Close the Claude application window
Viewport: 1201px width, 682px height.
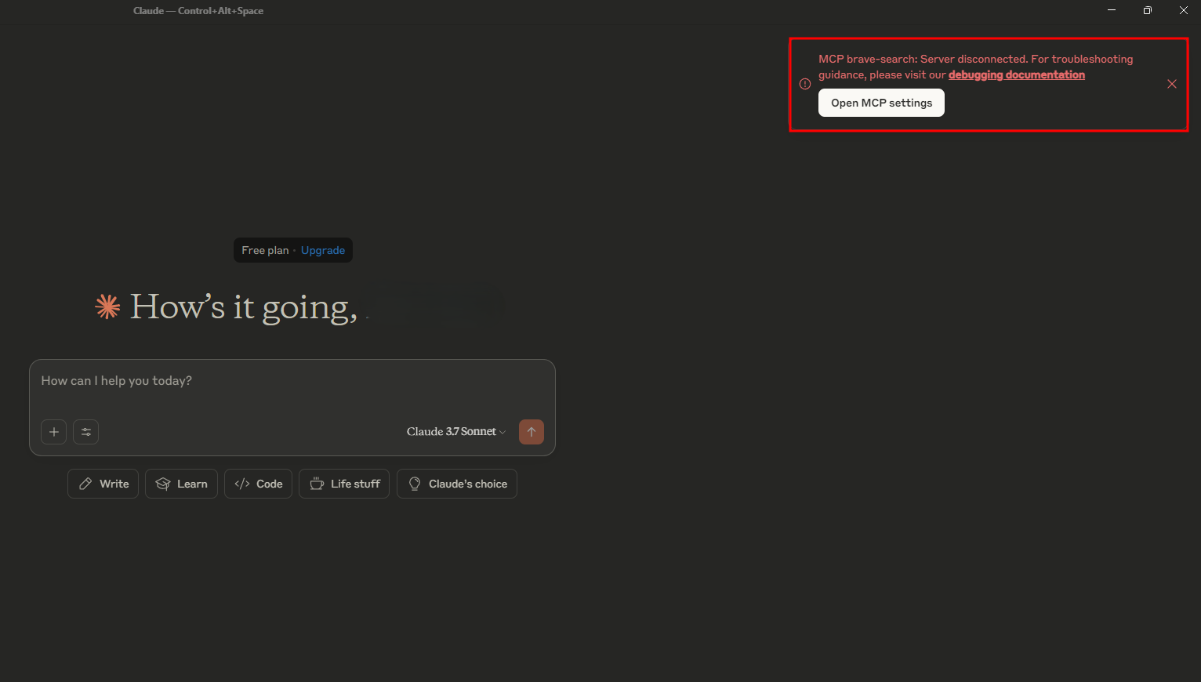1183,10
